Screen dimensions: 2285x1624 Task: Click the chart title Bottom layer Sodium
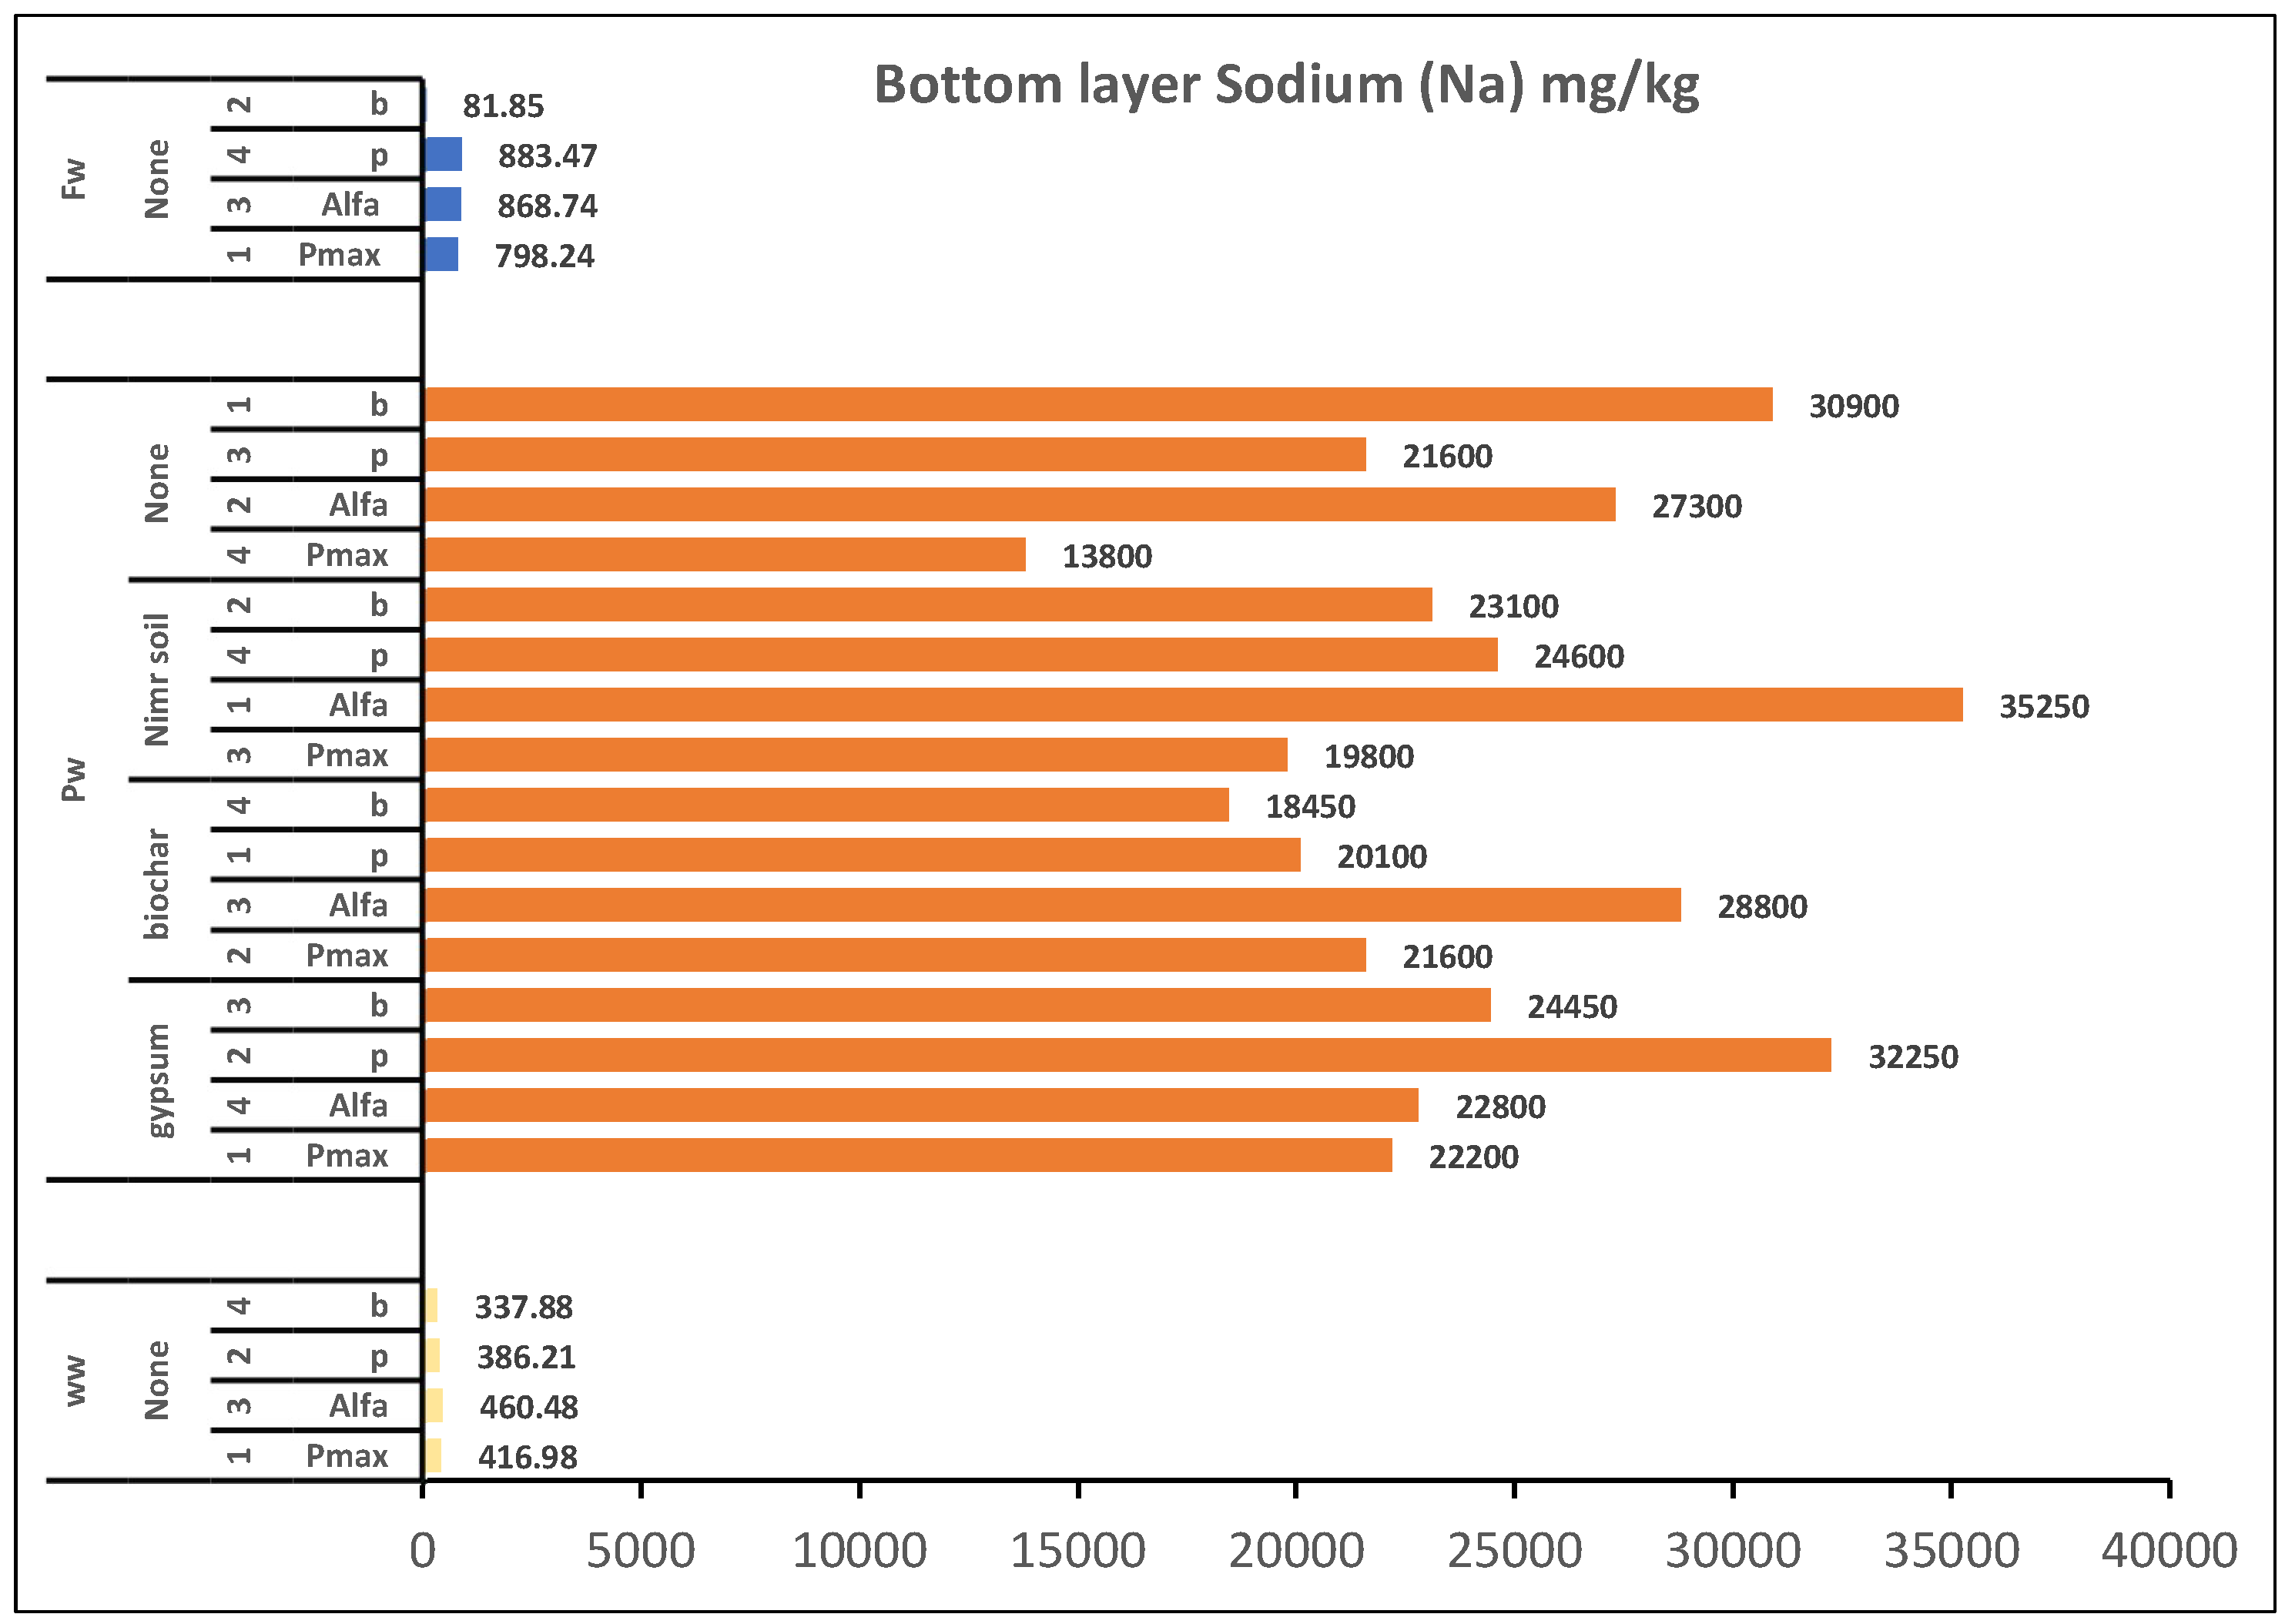(1286, 85)
